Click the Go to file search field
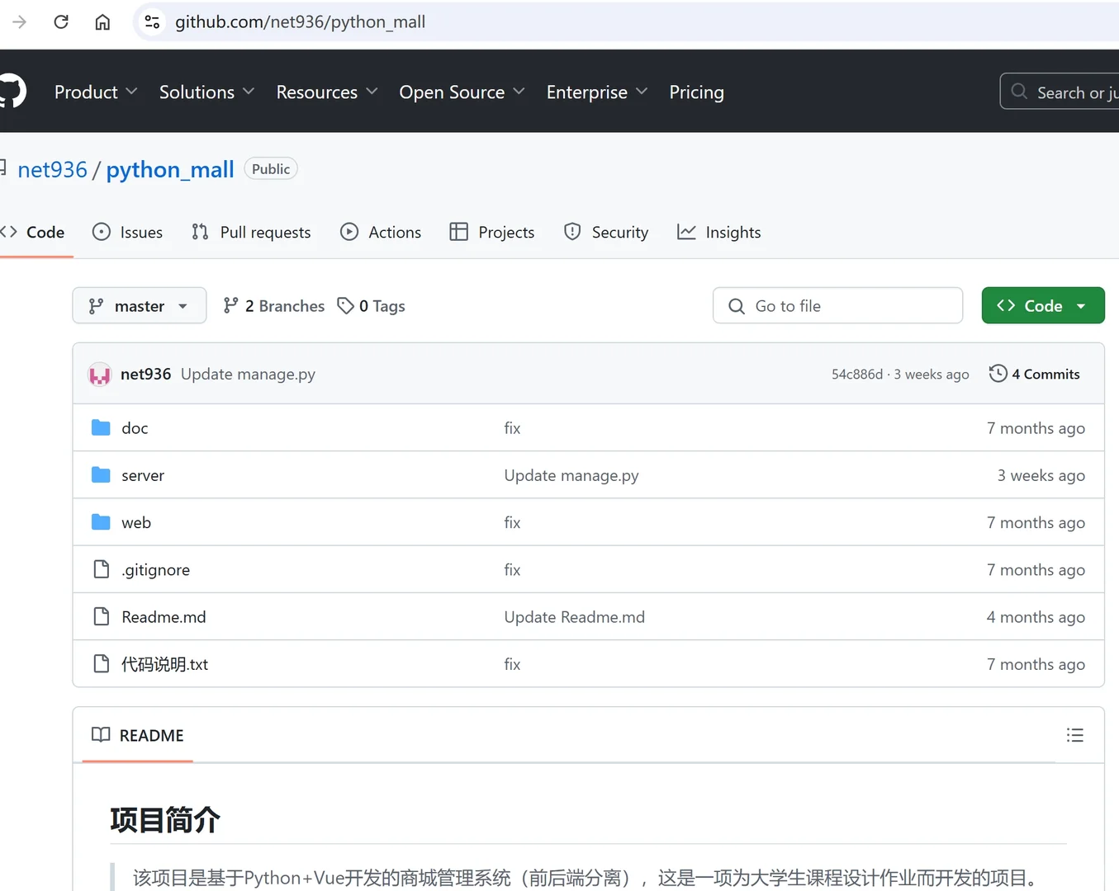This screenshot has height=891, width=1119. tap(837, 305)
